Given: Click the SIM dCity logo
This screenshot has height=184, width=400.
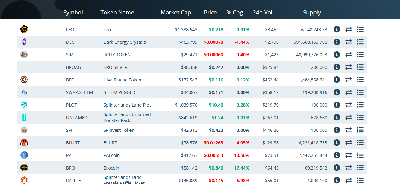Looking at the screenshot, I should pos(24,54).
